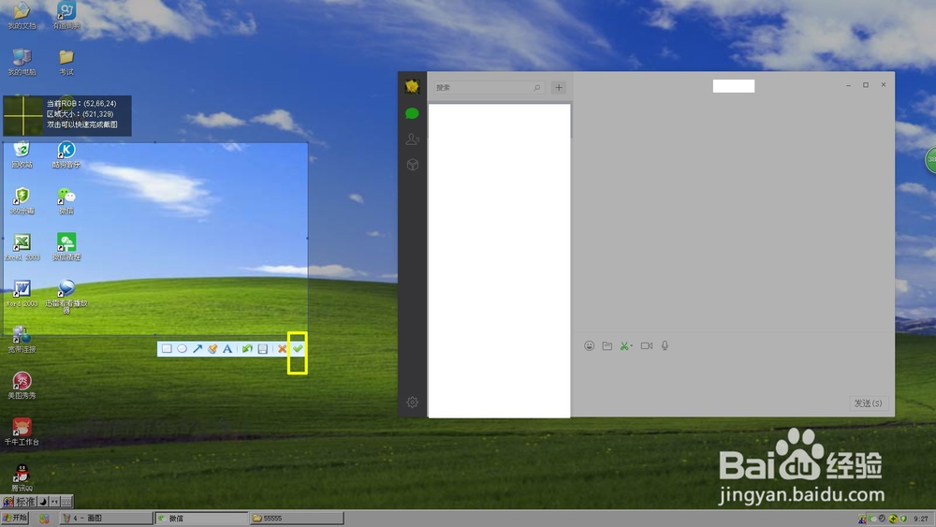Toggle the IME moon half-width icon
The image size is (936, 527).
coord(43,502)
